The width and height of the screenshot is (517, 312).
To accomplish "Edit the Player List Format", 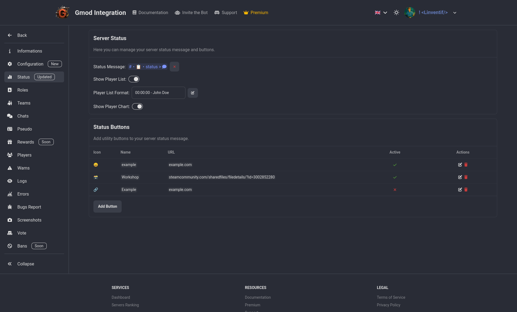I will [x=193, y=93].
